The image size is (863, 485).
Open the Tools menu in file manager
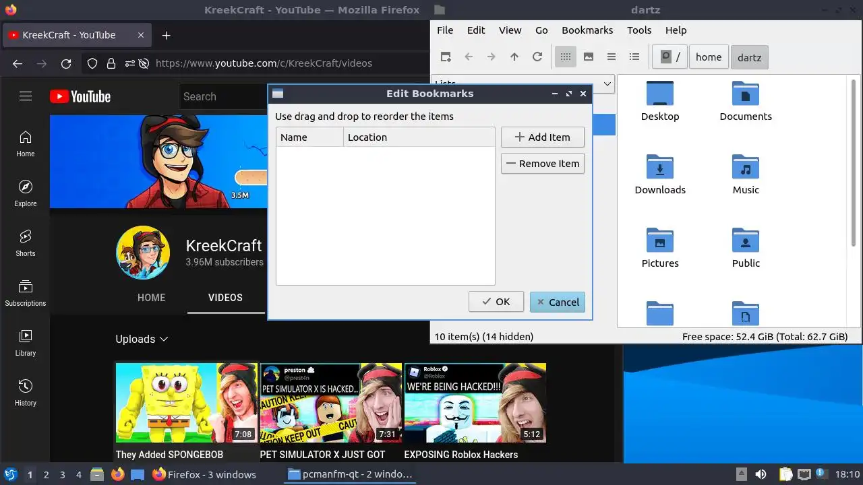click(639, 30)
